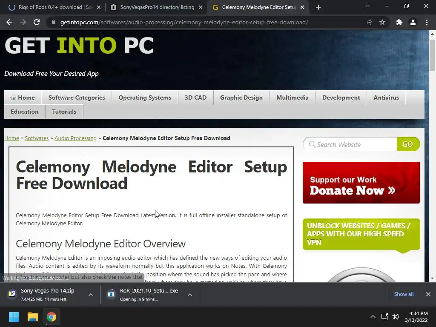Viewport: 436px width, 327px height.
Task: Open the 3D CAD menu
Action: [196, 98]
